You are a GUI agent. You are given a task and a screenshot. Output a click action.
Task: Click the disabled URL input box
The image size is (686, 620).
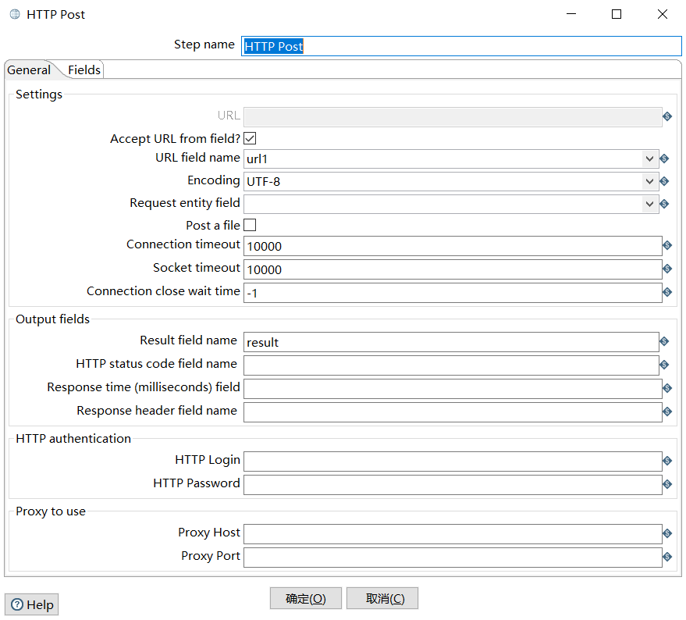[453, 117]
